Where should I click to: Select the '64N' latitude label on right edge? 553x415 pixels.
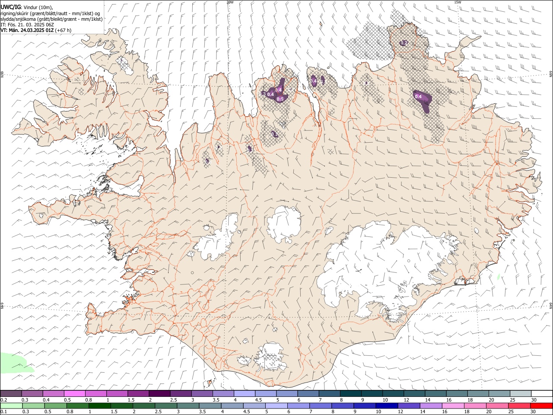pos(551,305)
